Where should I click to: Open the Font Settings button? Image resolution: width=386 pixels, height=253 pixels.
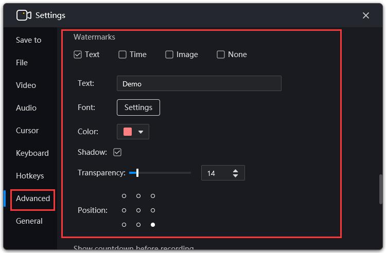point(138,107)
